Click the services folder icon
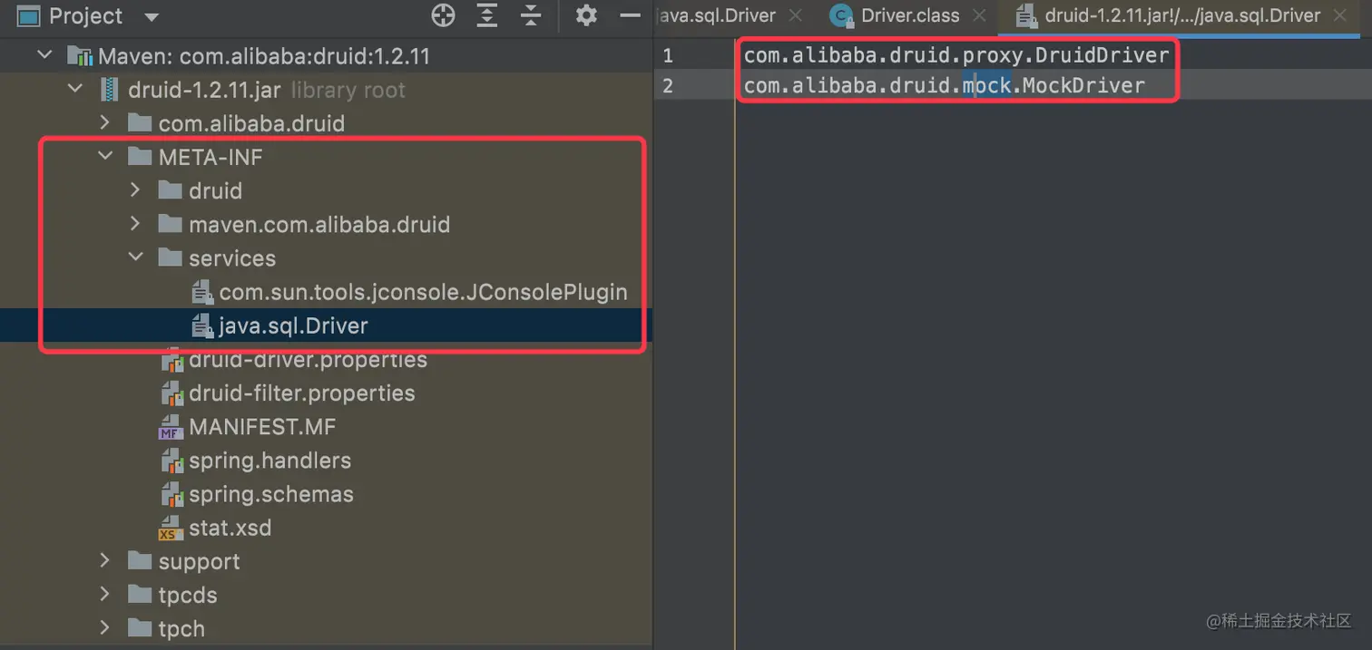Screen dimensions: 1372x650 click(x=170, y=257)
